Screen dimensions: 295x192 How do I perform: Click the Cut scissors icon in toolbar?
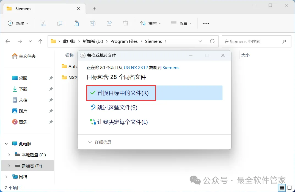pyautogui.click(x=43, y=24)
